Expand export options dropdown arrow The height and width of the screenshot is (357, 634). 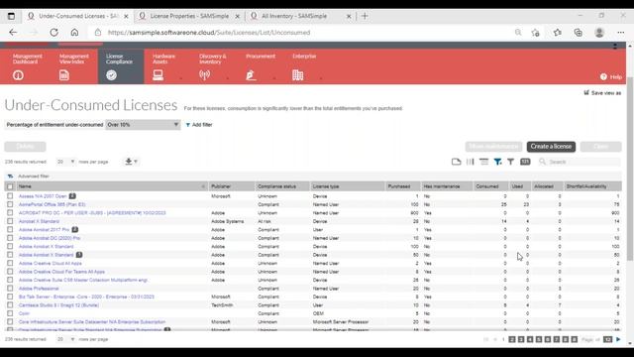136,162
